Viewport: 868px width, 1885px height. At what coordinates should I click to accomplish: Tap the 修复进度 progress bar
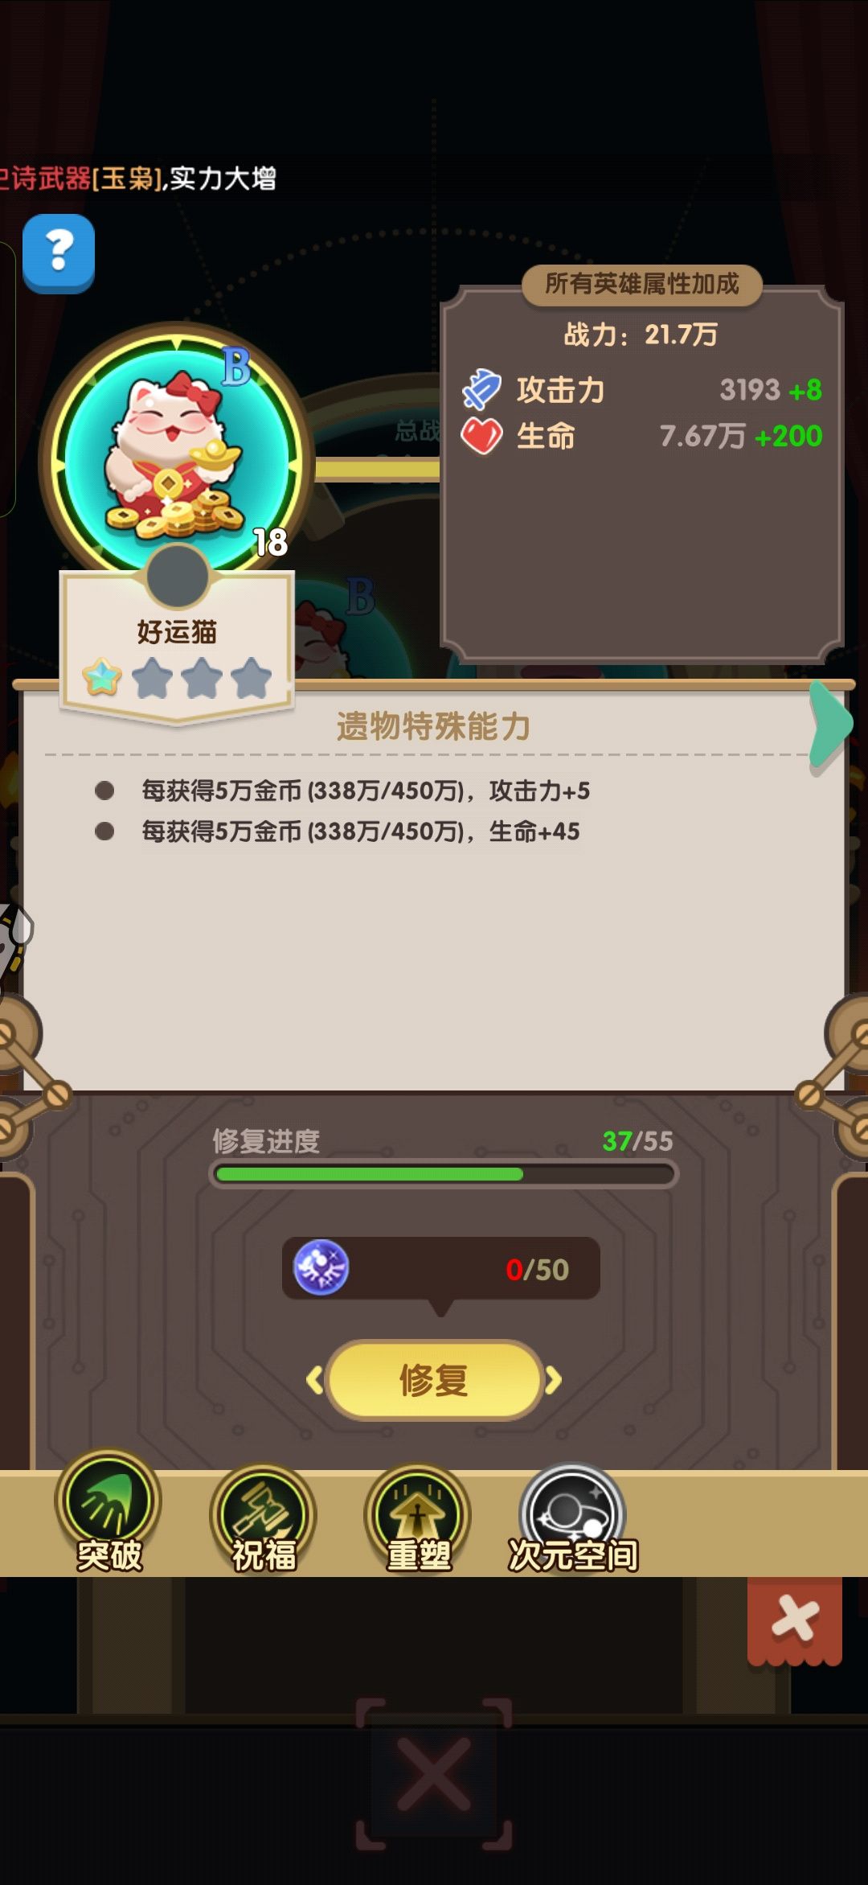(x=444, y=1174)
